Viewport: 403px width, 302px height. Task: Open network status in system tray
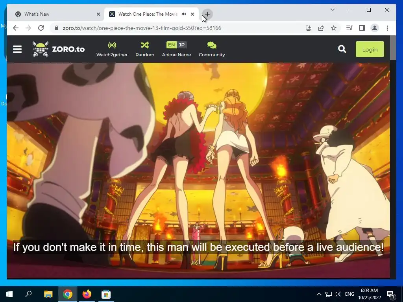click(329, 294)
